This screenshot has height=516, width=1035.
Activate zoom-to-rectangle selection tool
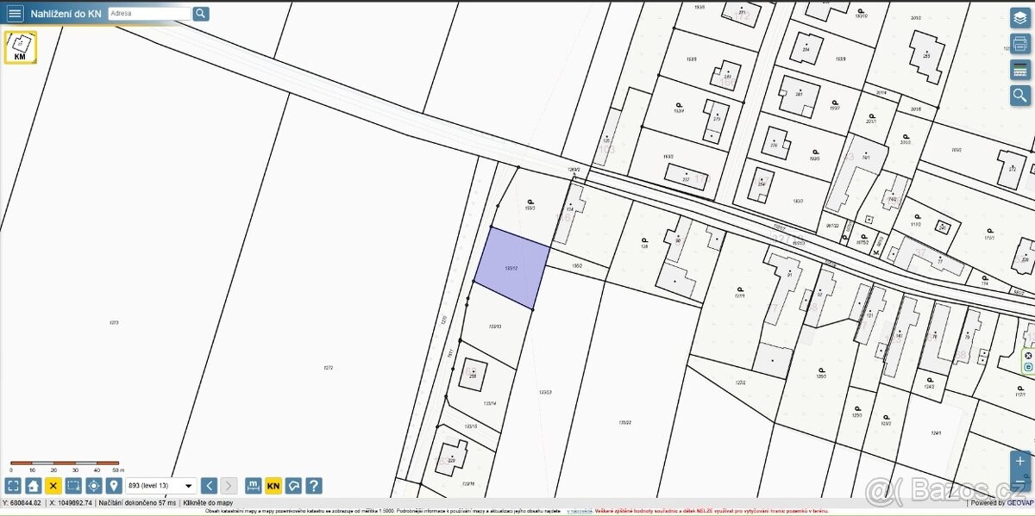pyautogui.click(x=73, y=486)
